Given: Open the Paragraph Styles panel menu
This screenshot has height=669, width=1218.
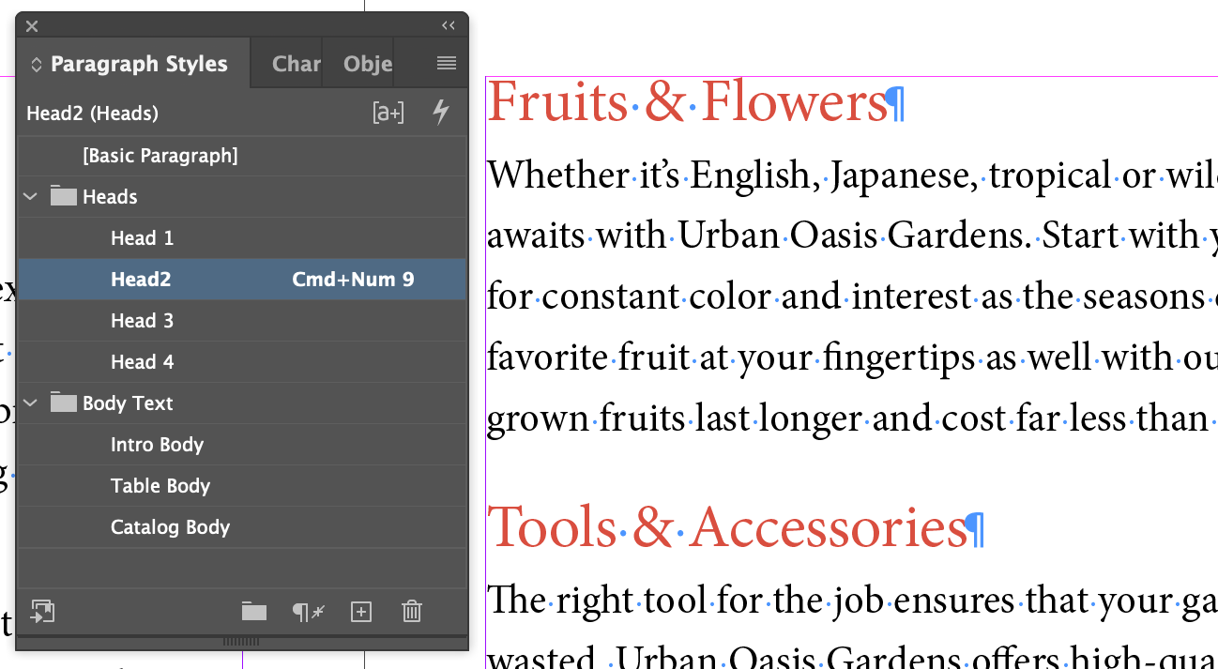Looking at the screenshot, I should [447, 64].
